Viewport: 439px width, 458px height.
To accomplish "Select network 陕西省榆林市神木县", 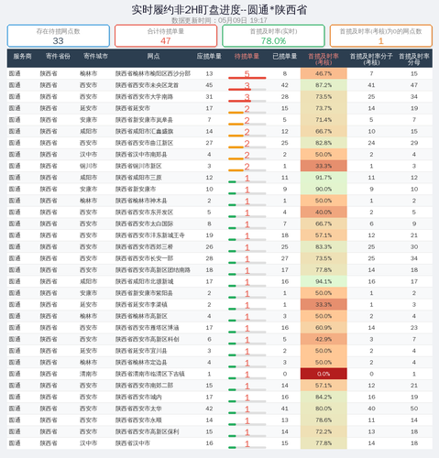I will point(141,201).
